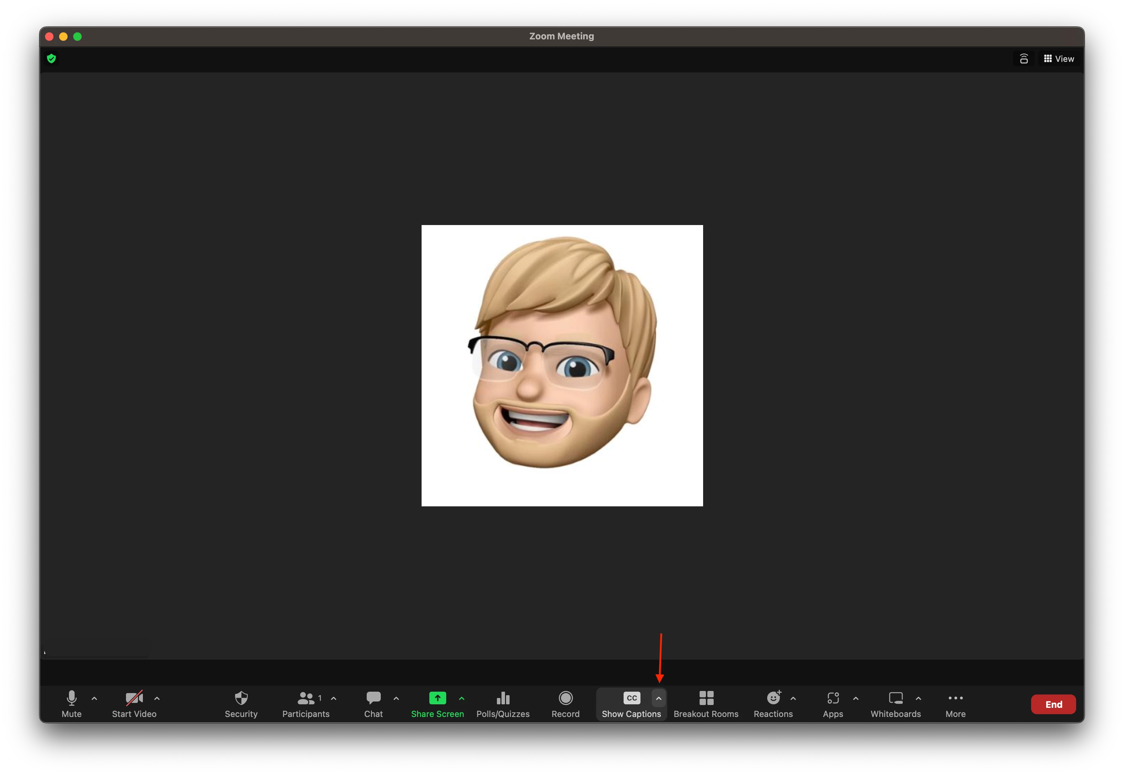Expand the chevron next to Show Captions

658,698
